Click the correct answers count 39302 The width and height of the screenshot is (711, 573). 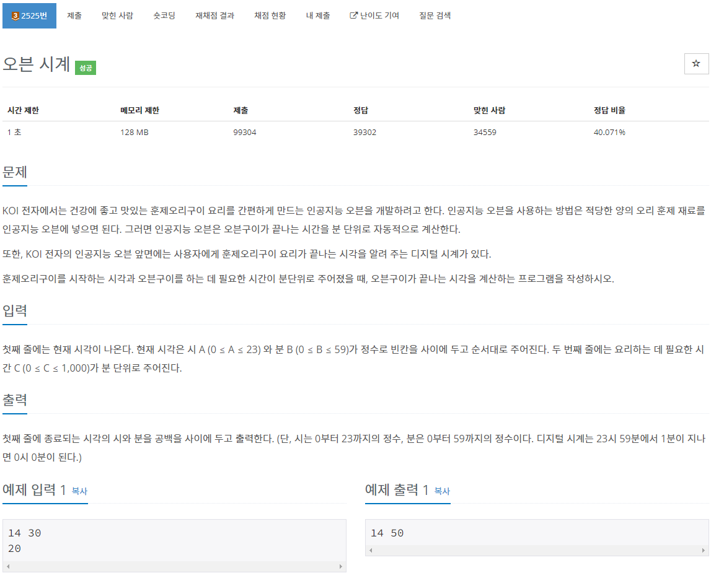click(365, 133)
